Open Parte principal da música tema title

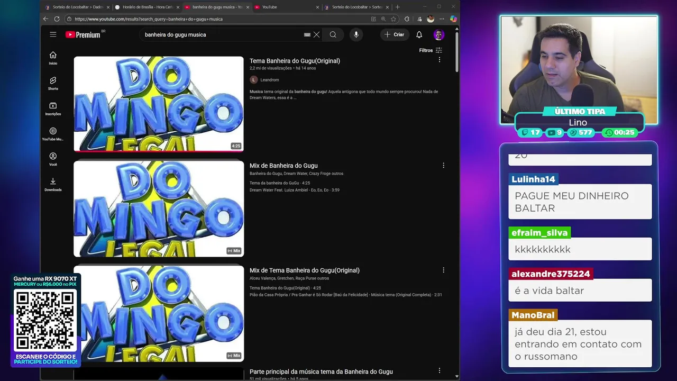[x=321, y=371]
